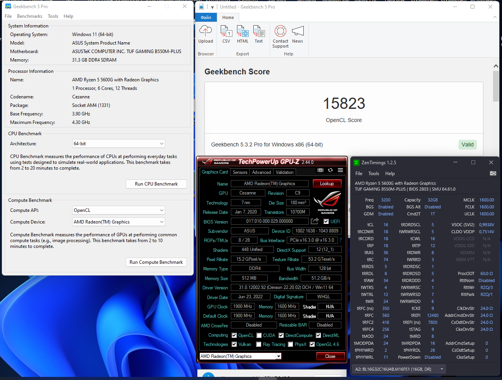502x380 pixels.
Task: Click the red Close button in GPU-Z
Action: pyautogui.click(x=331, y=356)
